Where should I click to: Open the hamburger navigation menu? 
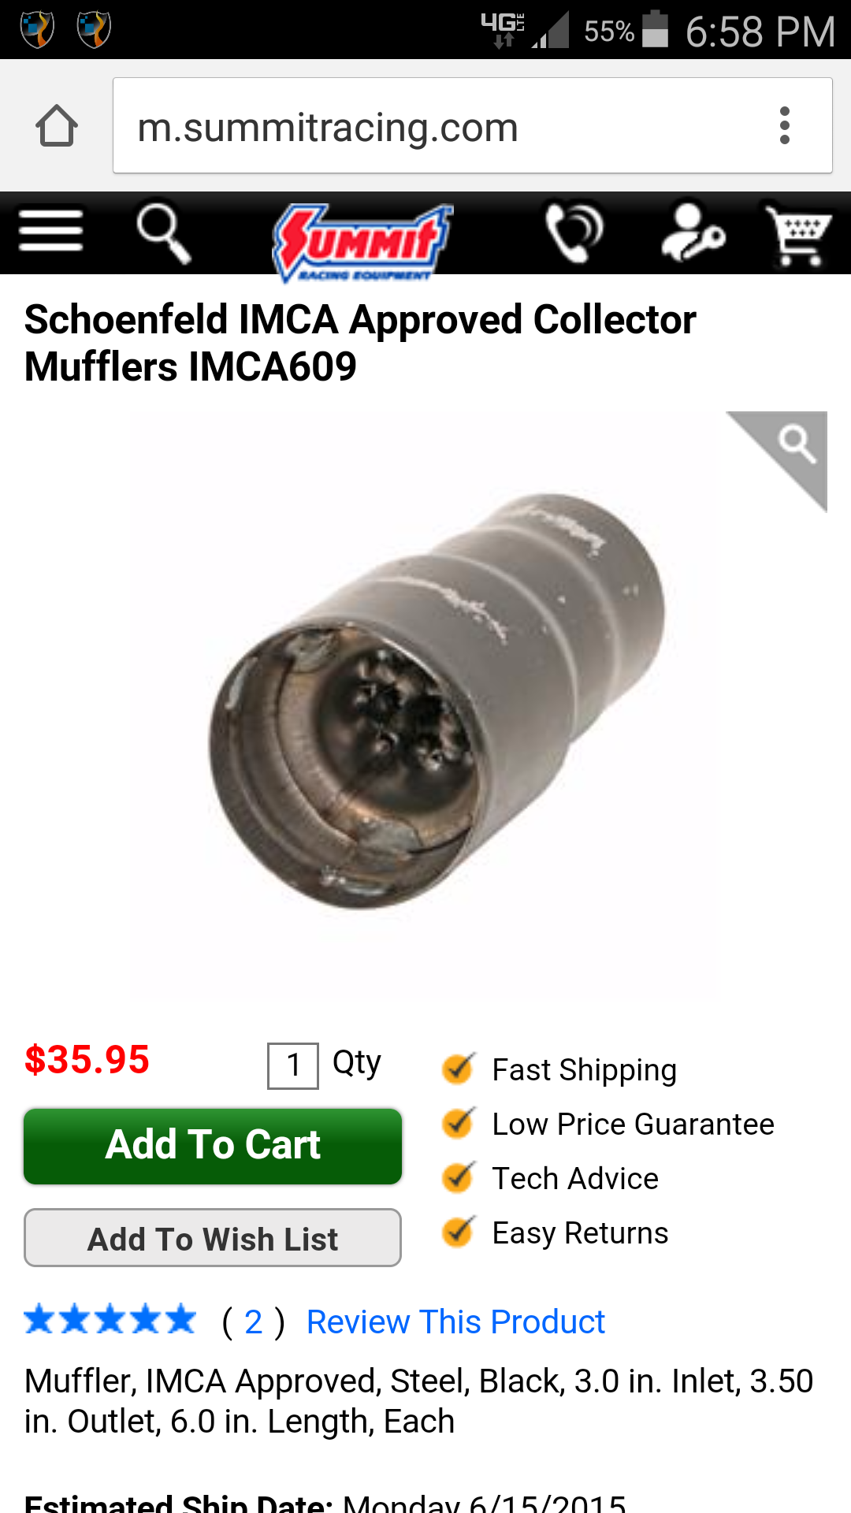51,231
